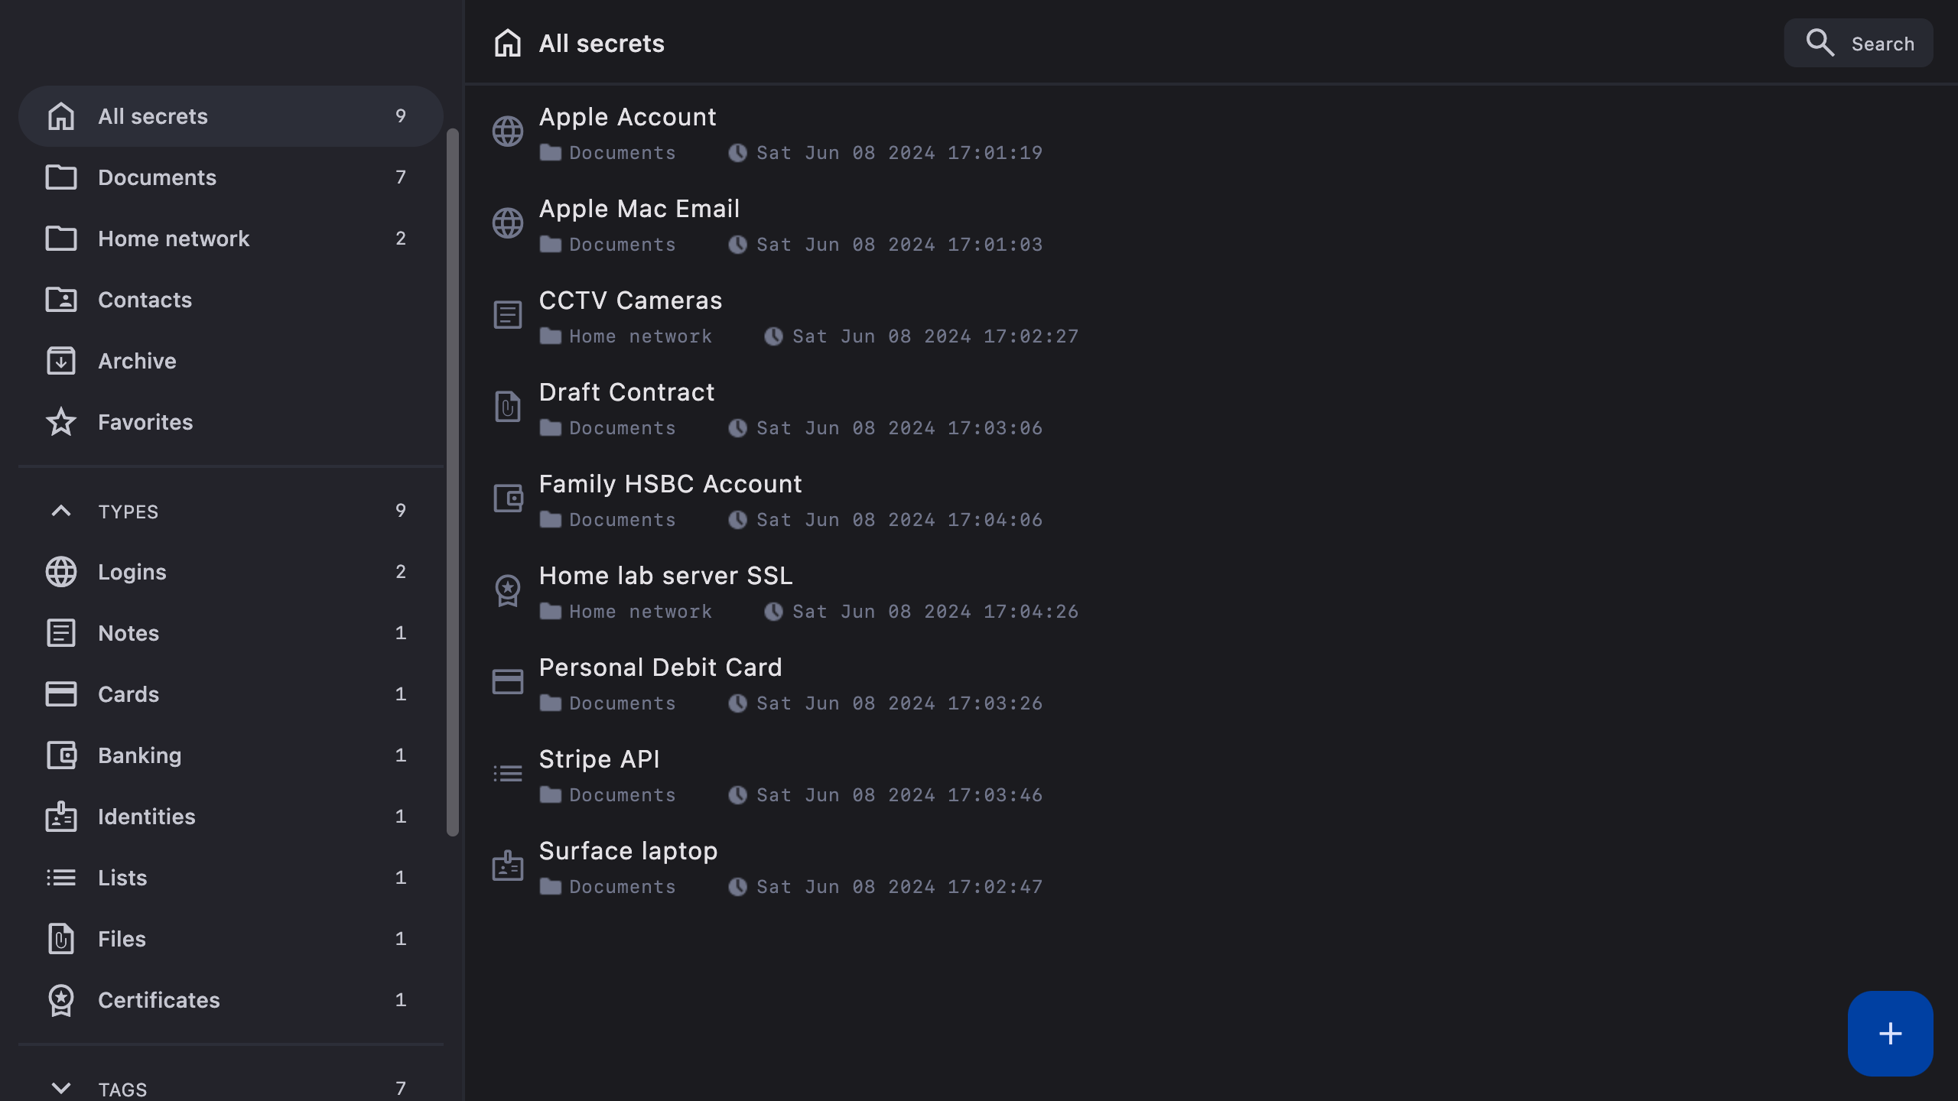Open the Documents folder in sidebar
The image size is (1958, 1101).
[157, 177]
